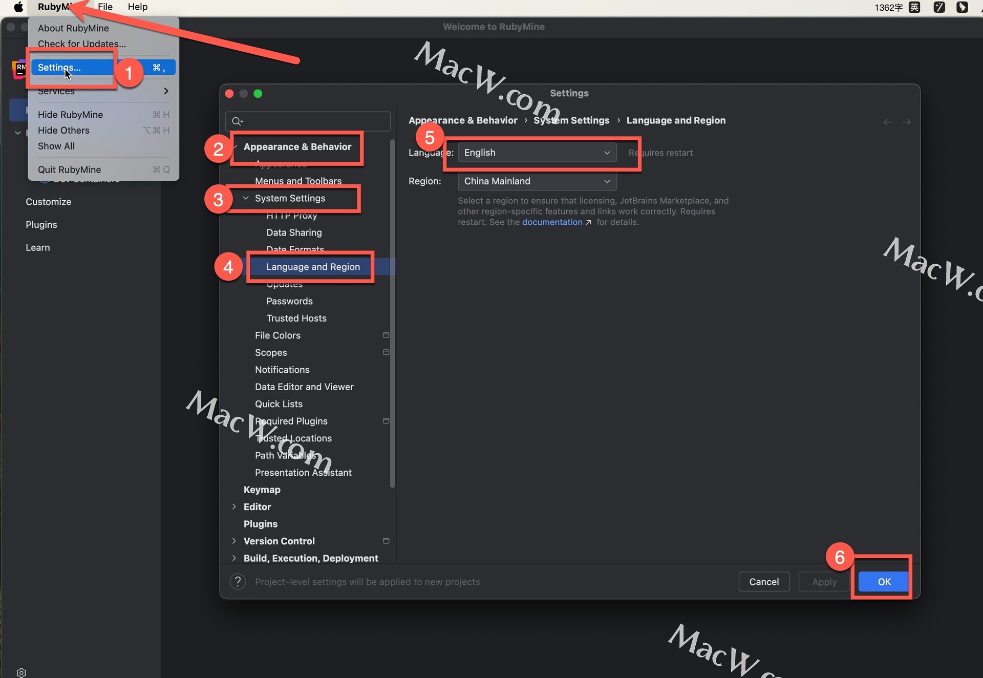Click System Settings in the breadcrumb
The image size is (983, 678).
571,120
